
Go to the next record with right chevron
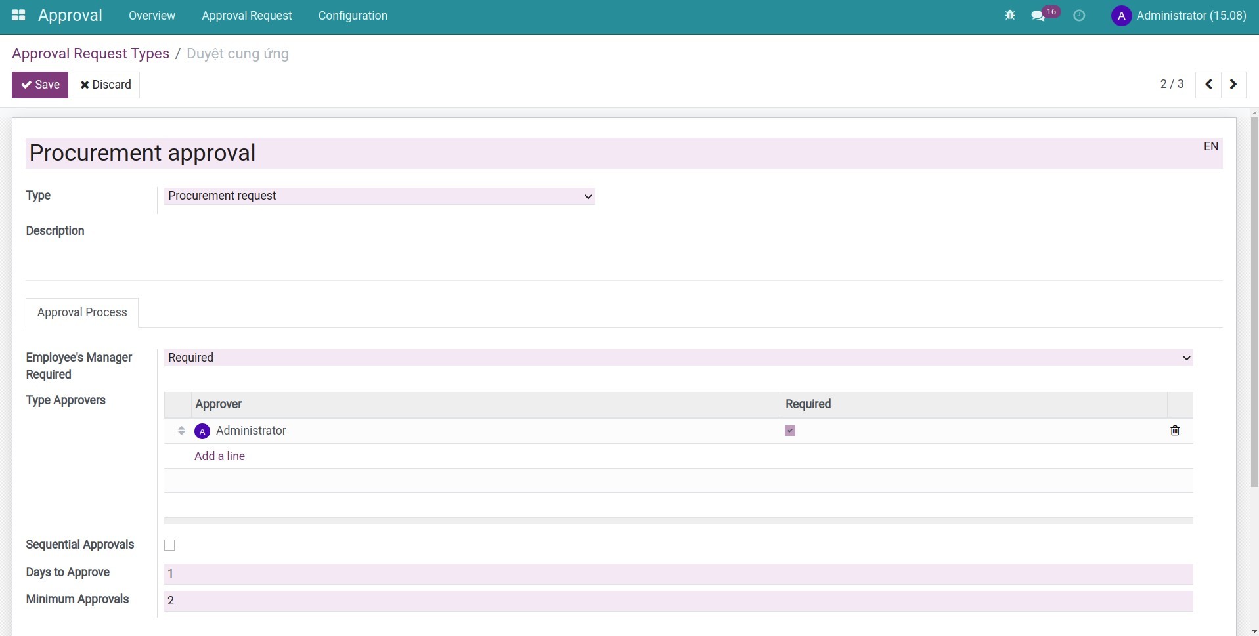pyautogui.click(x=1233, y=84)
